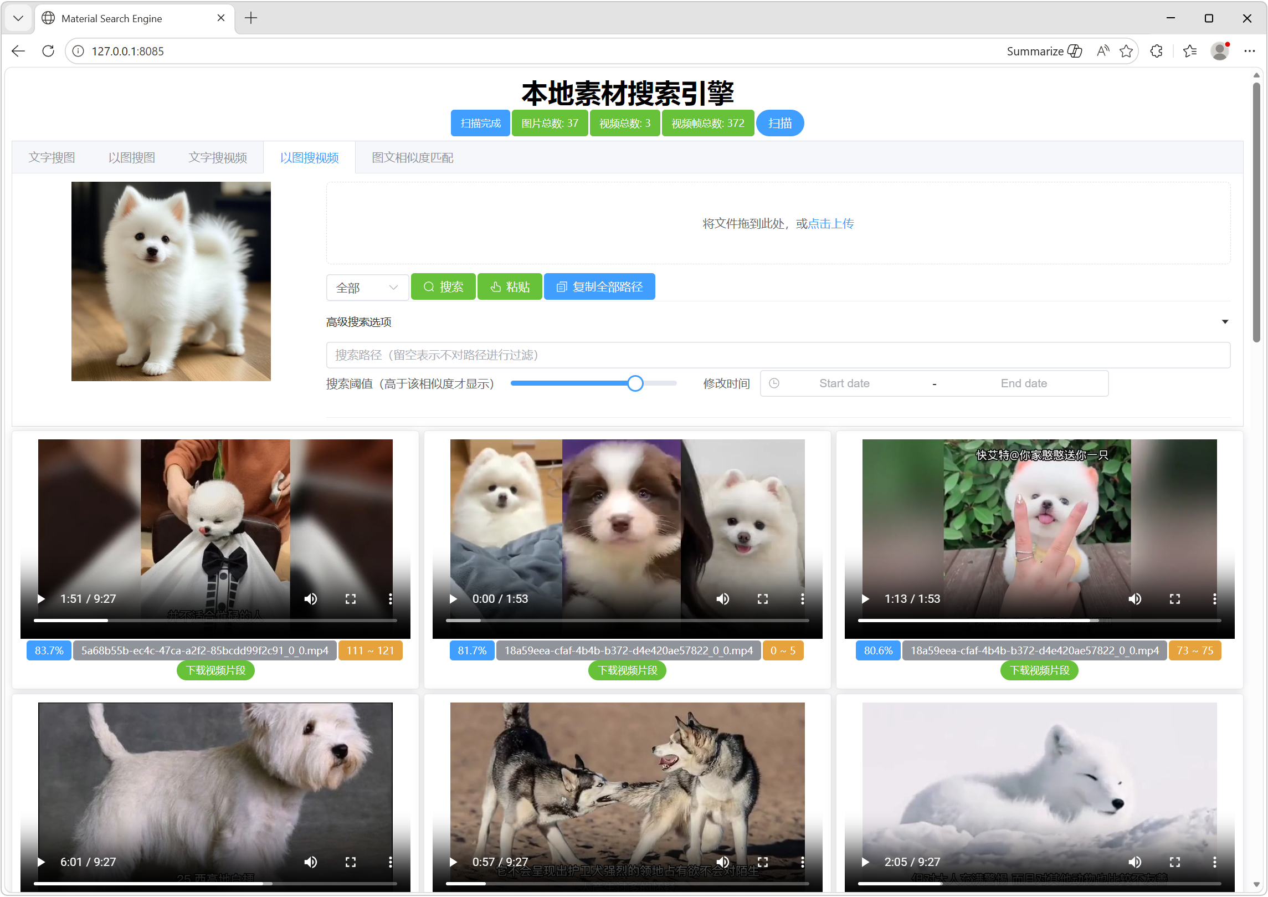Click the Start date field
This screenshot has height=897, width=1268.
coord(844,384)
